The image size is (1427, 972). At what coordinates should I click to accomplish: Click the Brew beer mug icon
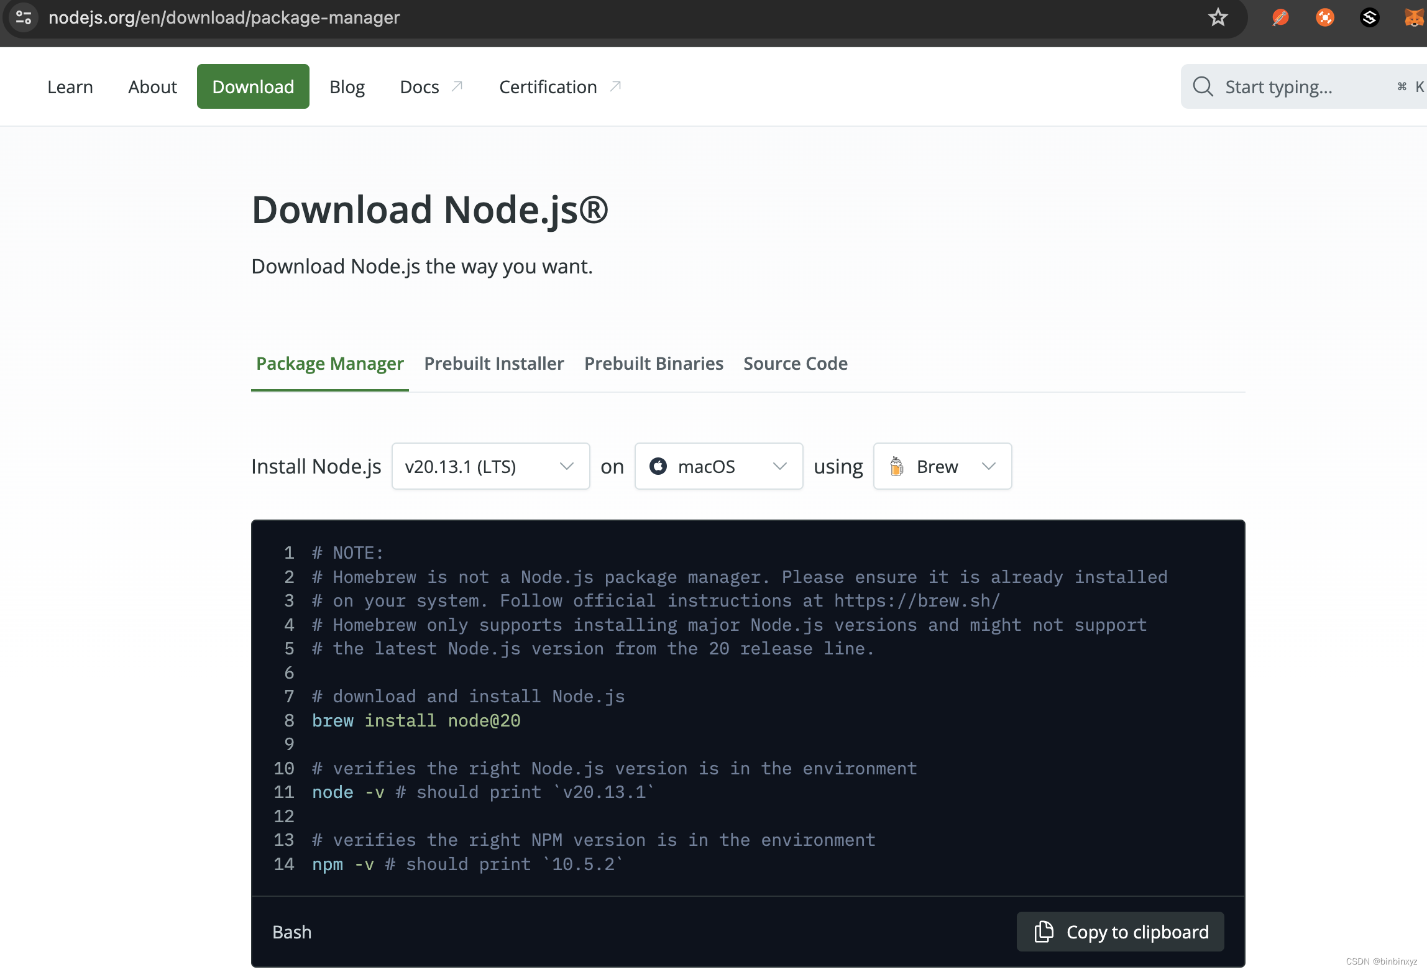point(896,466)
